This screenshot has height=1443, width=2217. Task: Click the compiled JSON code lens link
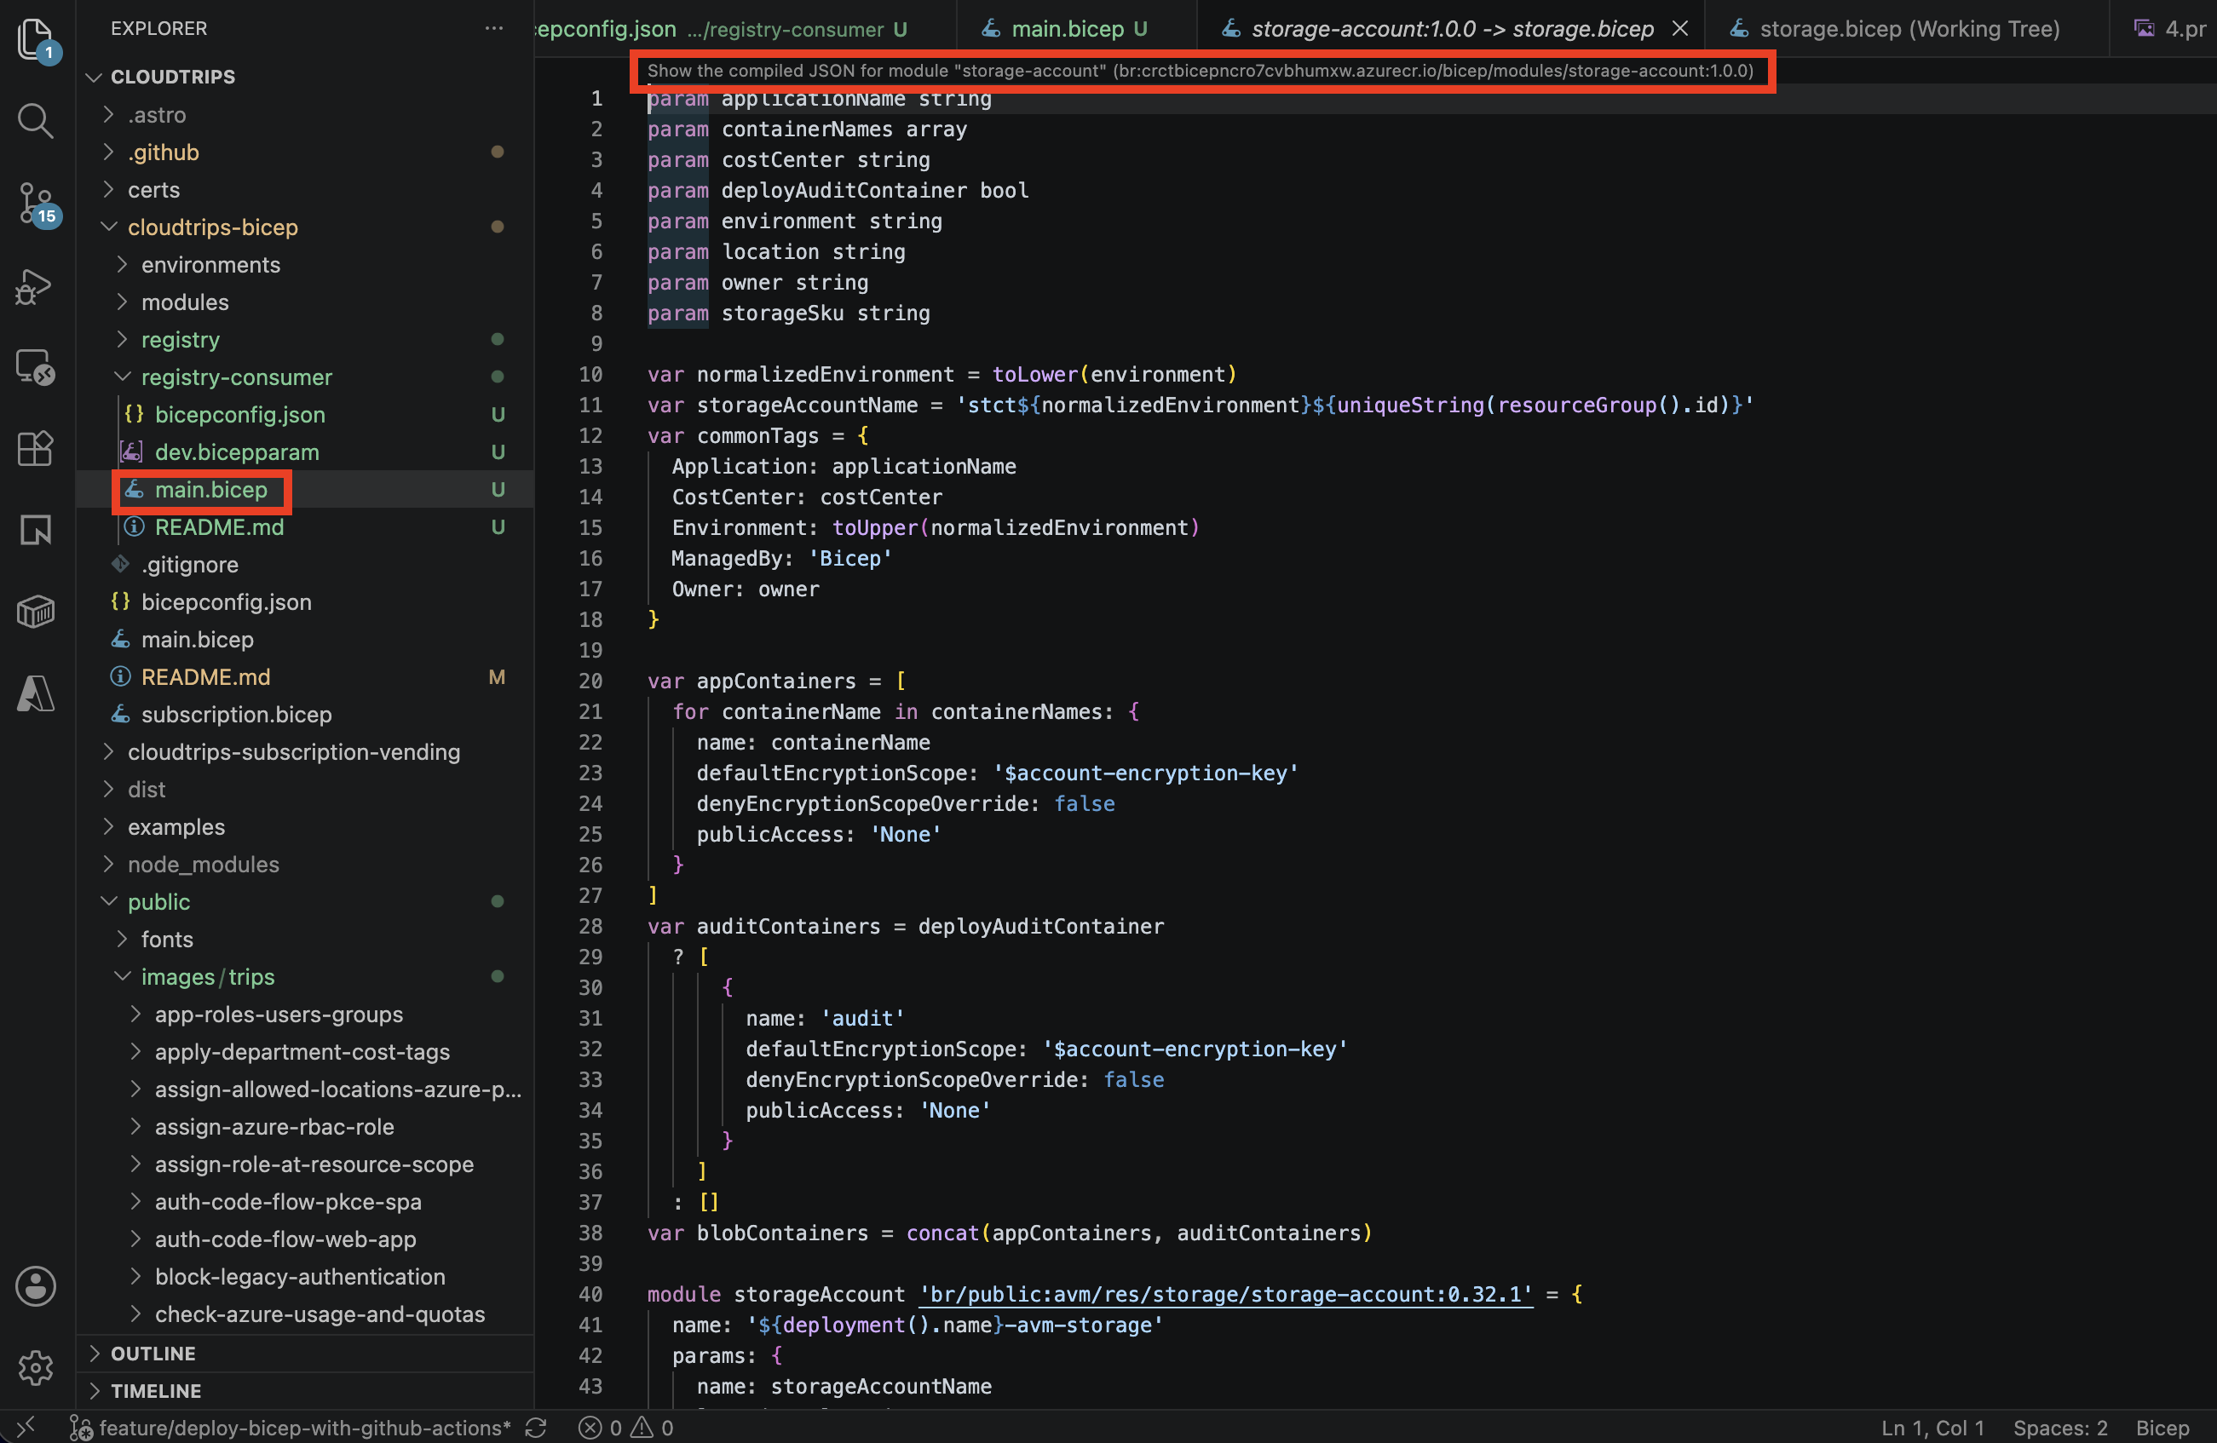[x=1201, y=71]
